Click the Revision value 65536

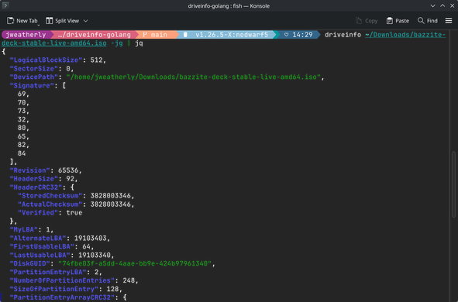click(x=68, y=170)
